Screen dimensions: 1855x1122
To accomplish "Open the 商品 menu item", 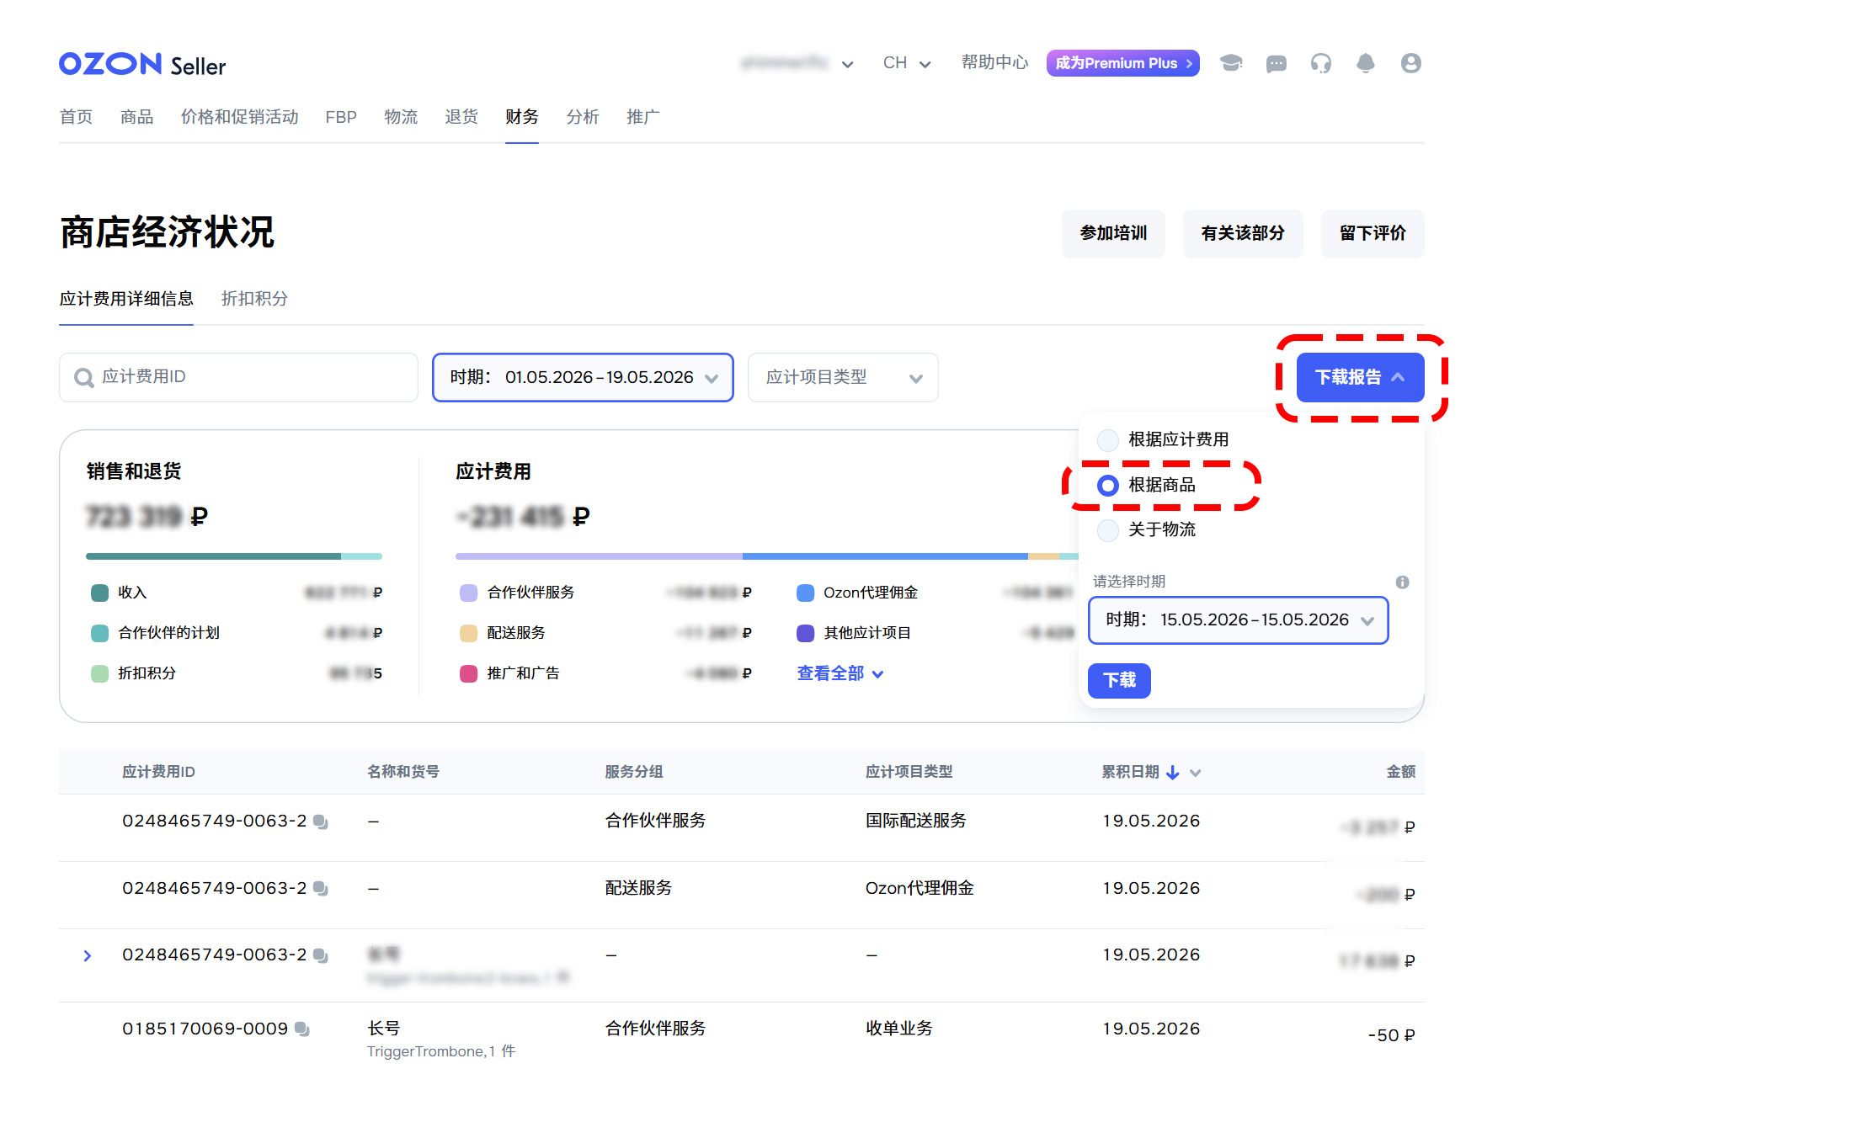I will [137, 117].
